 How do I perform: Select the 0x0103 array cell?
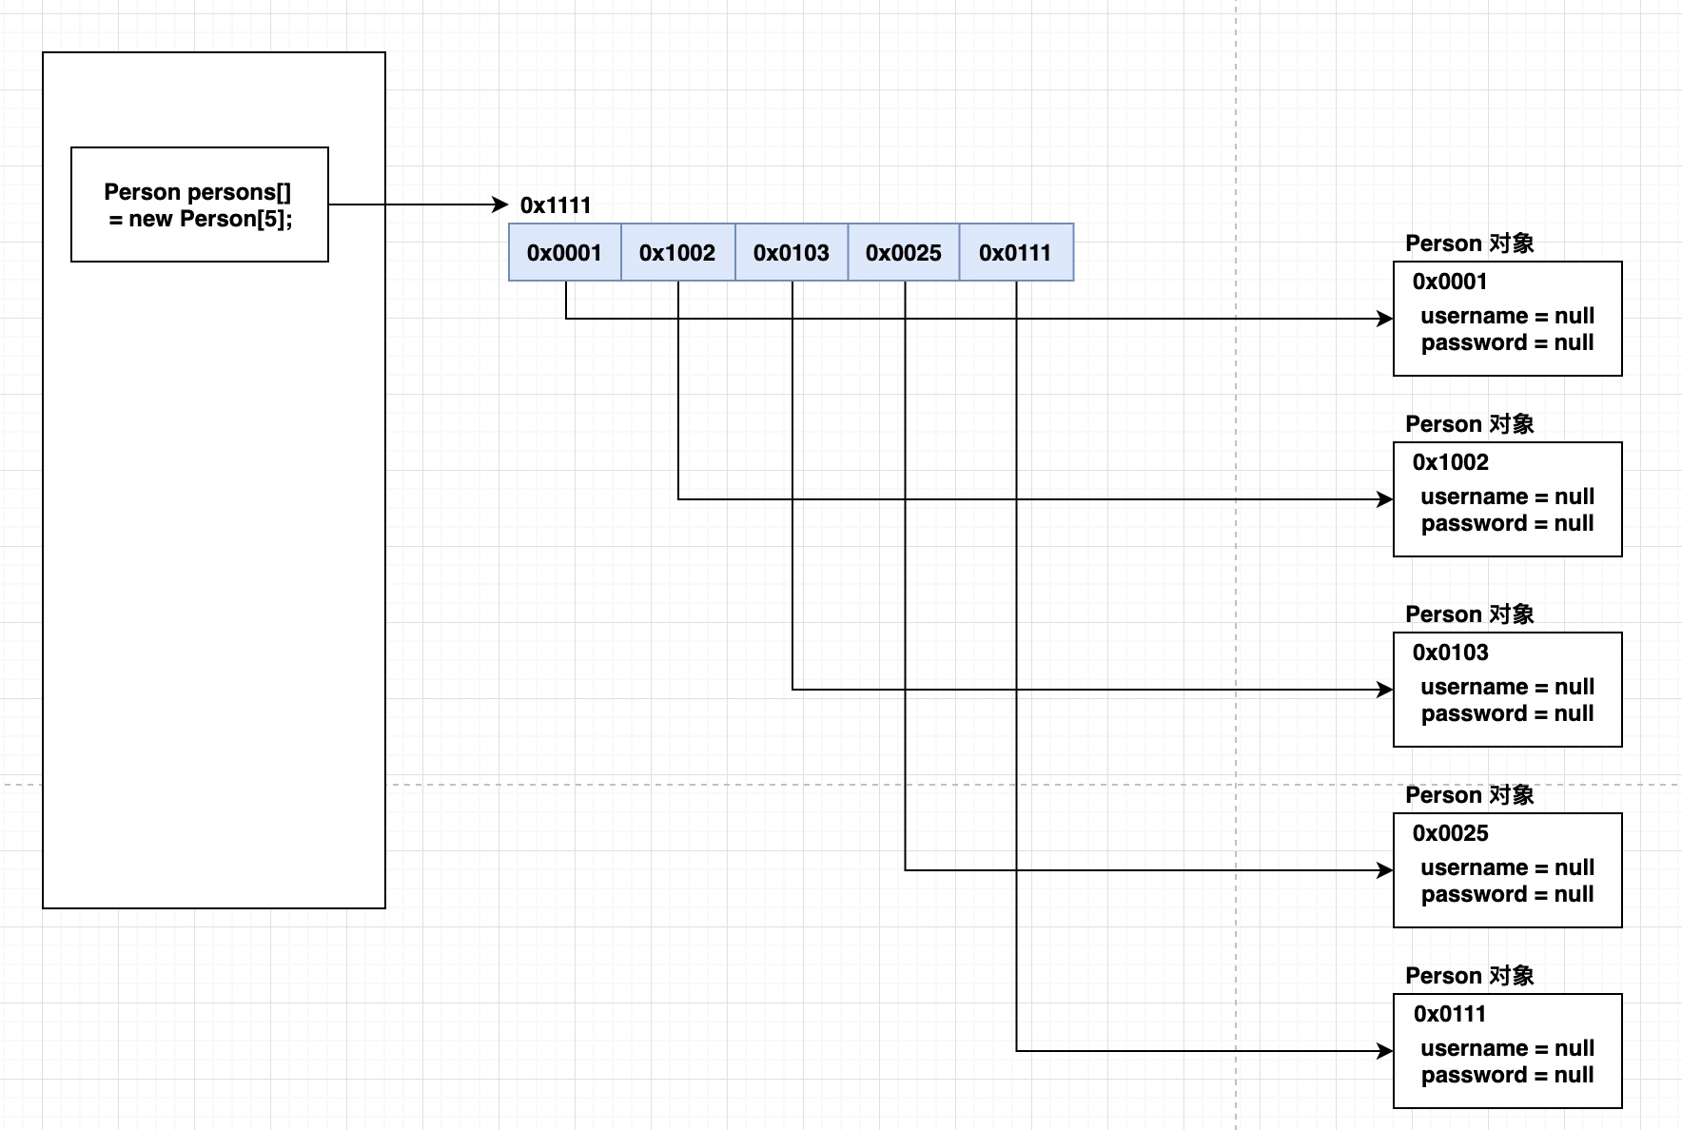792,252
